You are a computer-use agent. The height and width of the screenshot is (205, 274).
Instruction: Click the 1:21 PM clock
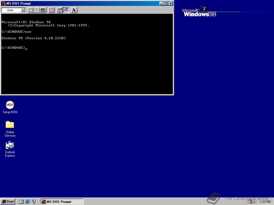[x=265, y=202]
